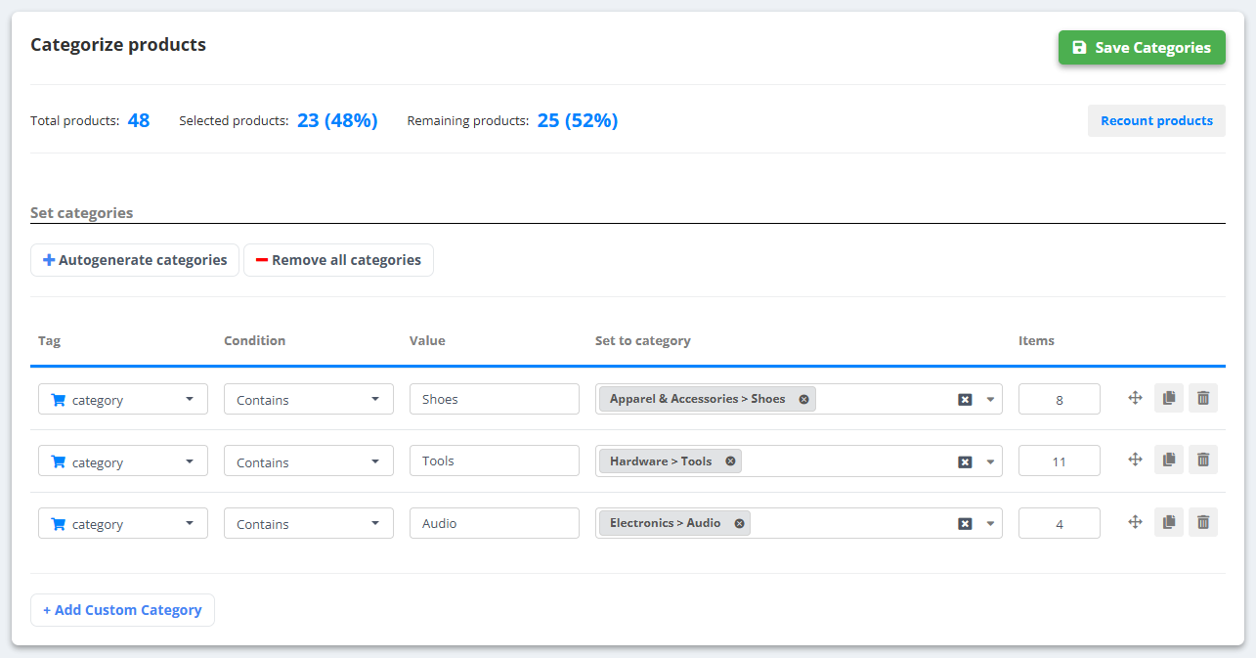Click the move handle for Shoes row
This screenshot has height=658, width=1256.
click(x=1135, y=398)
